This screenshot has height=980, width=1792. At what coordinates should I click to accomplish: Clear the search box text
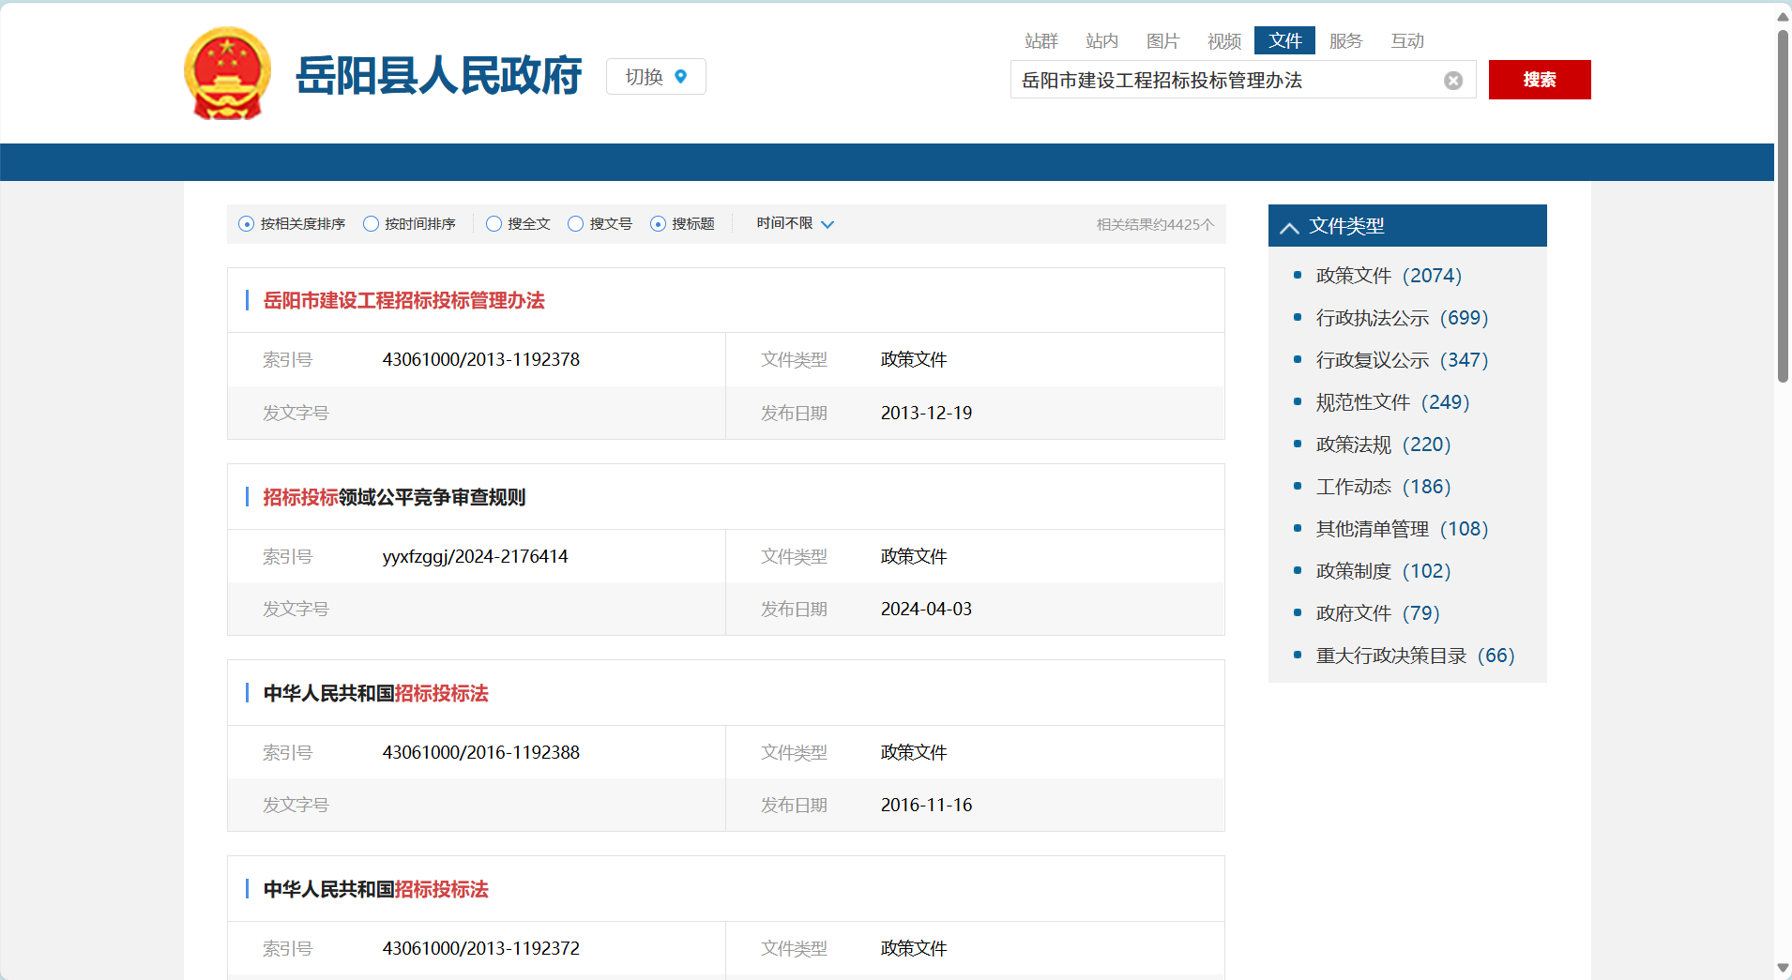[1452, 81]
